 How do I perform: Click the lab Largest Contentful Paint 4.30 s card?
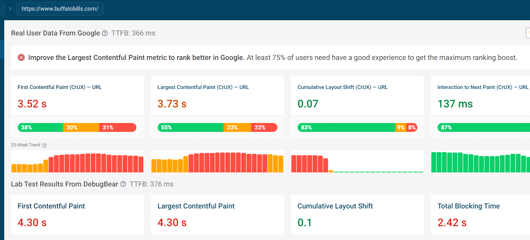click(x=217, y=214)
